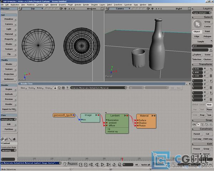The image size is (214, 171).
Task: Toggle Snap ON button
Action: click(x=195, y=124)
